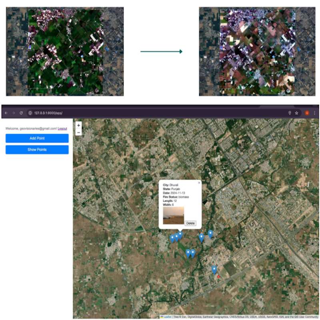This screenshot has height=320, width=320.
Task: Click the site info icon in the address bar
Action: click(x=30, y=113)
